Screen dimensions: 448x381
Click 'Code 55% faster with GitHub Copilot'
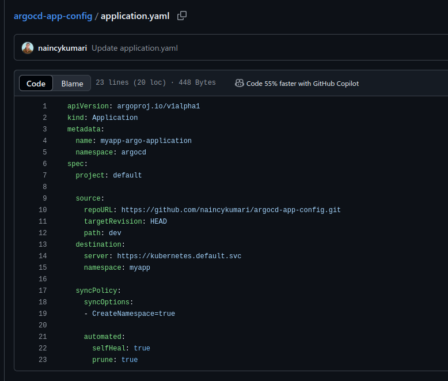pyautogui.click(x=302, y=84)
